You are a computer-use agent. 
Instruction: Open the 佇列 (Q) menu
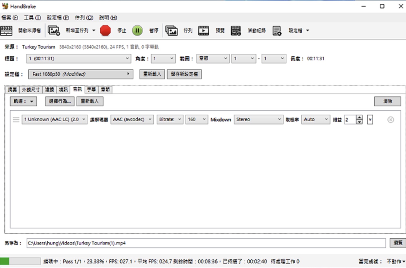[84, 18]
